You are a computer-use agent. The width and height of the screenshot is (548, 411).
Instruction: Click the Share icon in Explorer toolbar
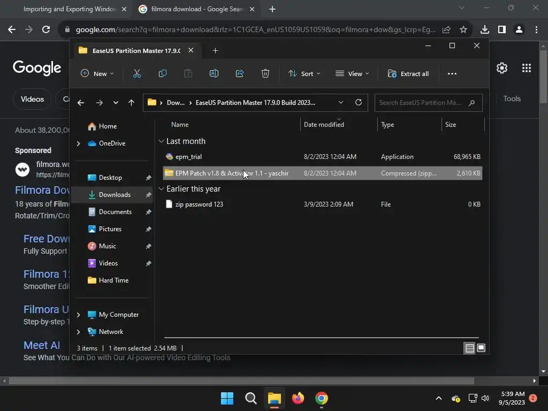(240, 74)
